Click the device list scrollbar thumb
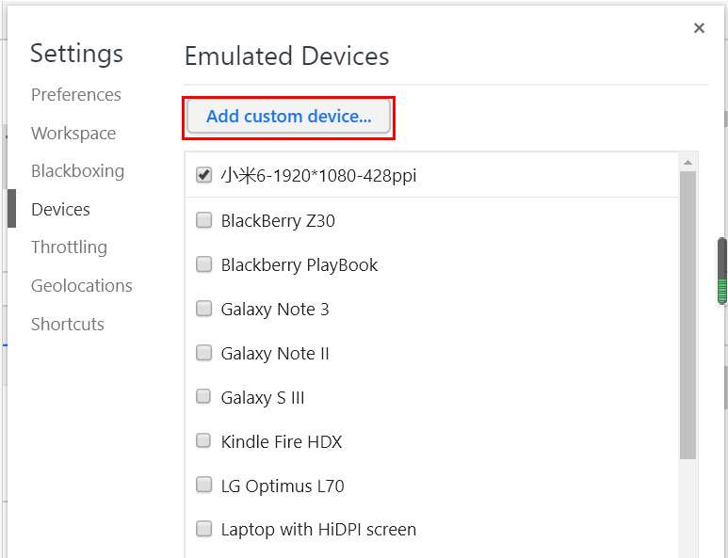The width and height of the screenshot is (728, 558). 688,315
